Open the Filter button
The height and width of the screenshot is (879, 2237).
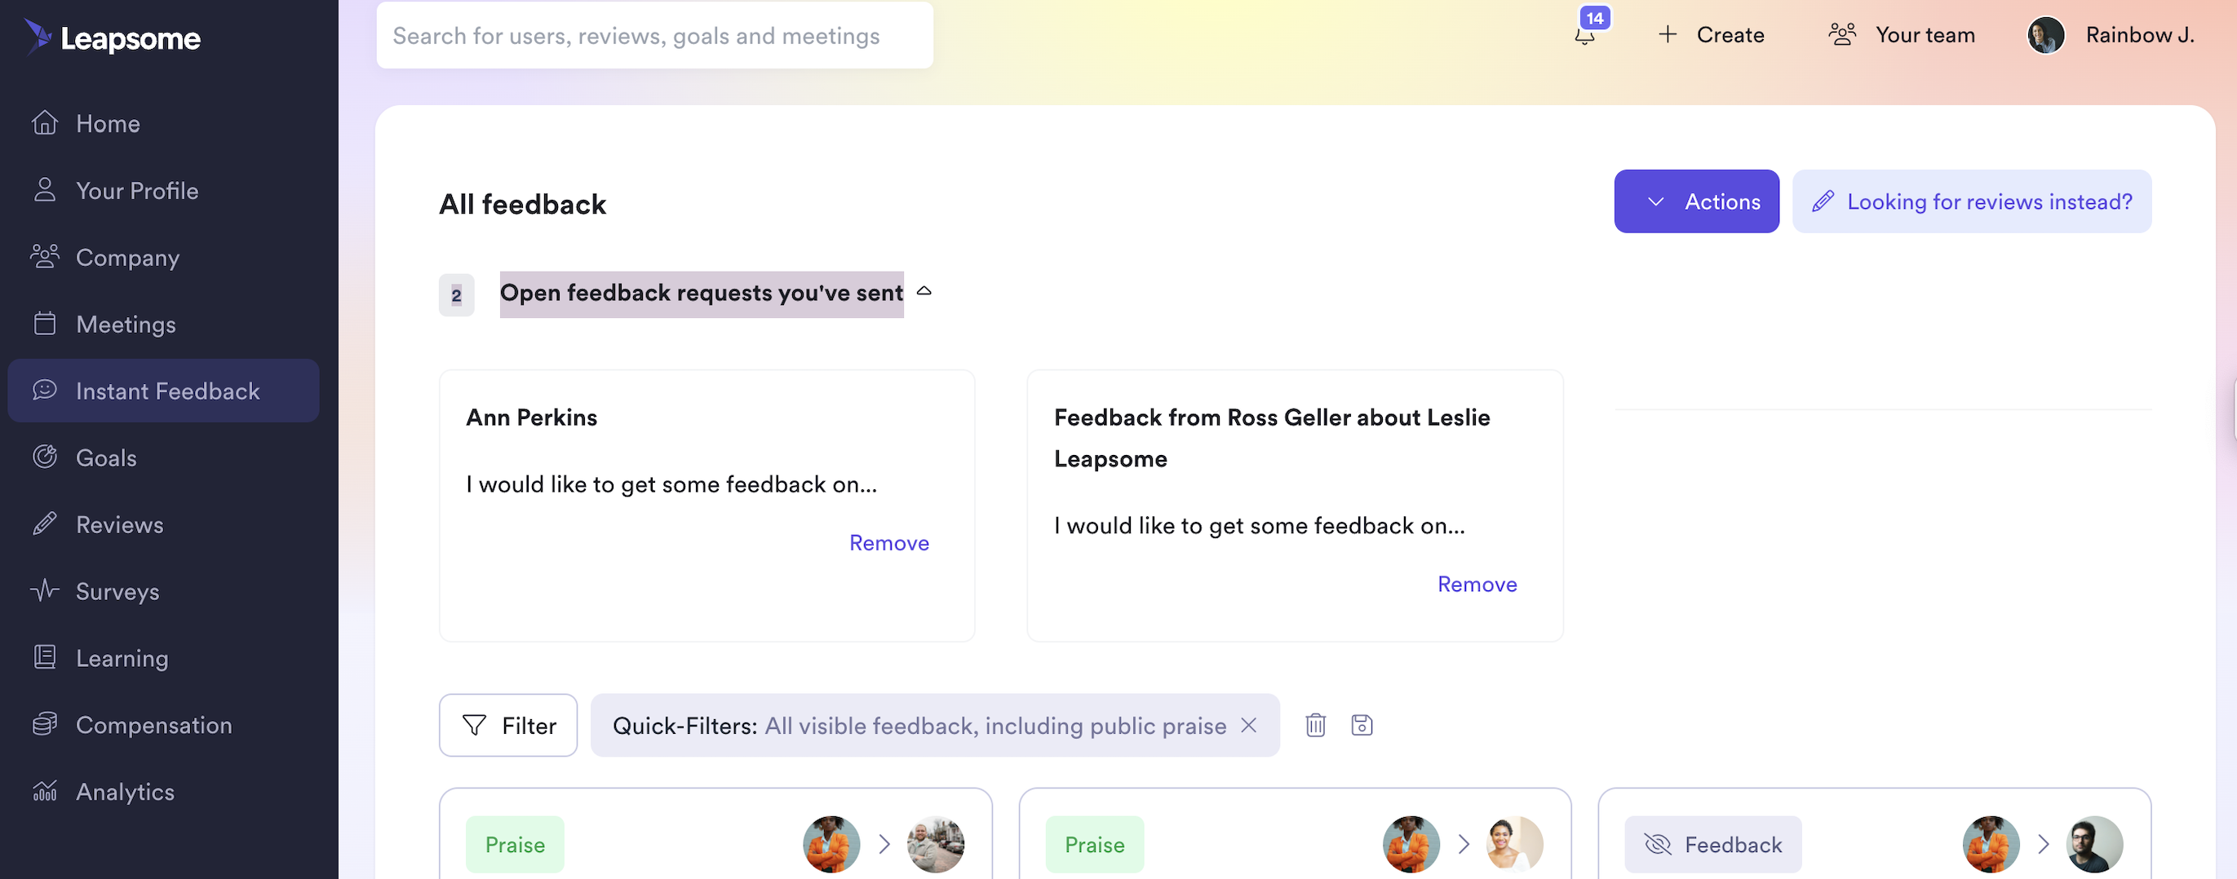coord(508,726)
